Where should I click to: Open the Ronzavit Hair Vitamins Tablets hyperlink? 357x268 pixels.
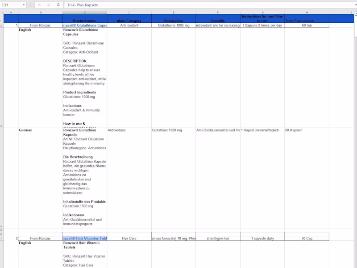85,239
